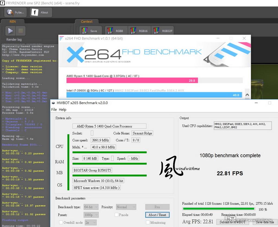Viewport: 278px width, 227px height.
Task: Open the Benchmark type 64-bit dropdown
Action: 91,207
